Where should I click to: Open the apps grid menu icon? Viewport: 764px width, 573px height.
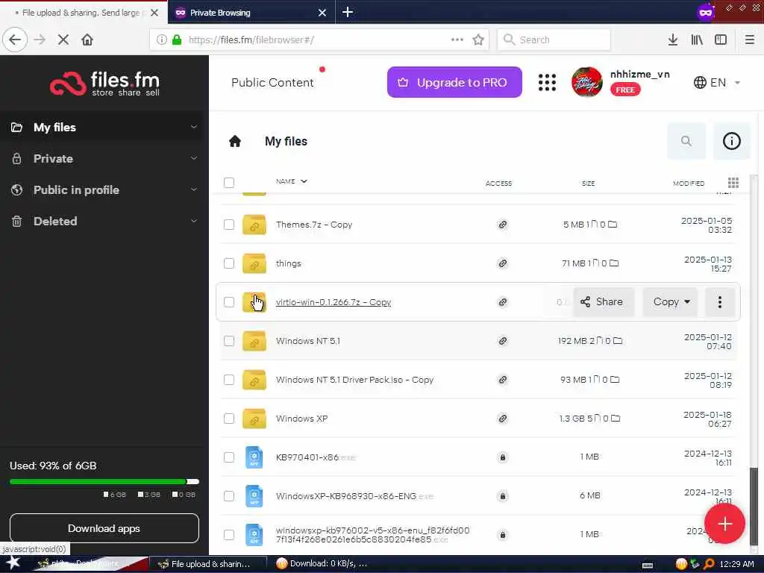[547, 82]
